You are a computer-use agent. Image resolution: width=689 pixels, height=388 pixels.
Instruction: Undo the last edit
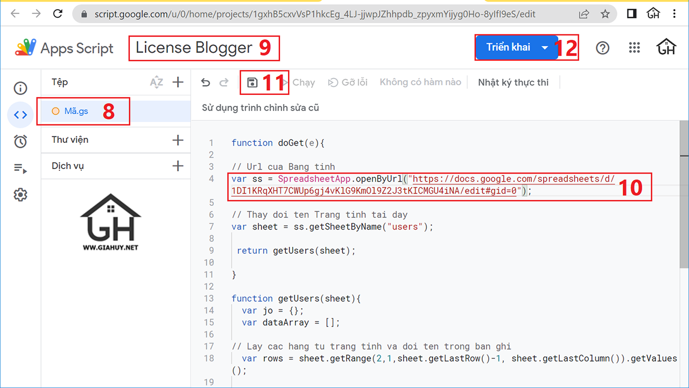205,82
